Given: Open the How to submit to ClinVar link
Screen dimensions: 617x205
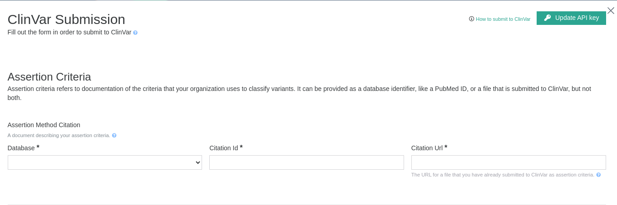Looking at the screenshot, I should [503, 19].
